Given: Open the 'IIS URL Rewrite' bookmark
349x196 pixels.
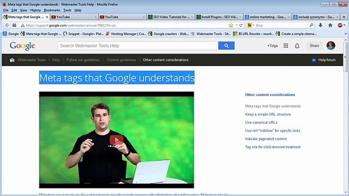Looking at the screenshot, I should [x=253, y=34].
